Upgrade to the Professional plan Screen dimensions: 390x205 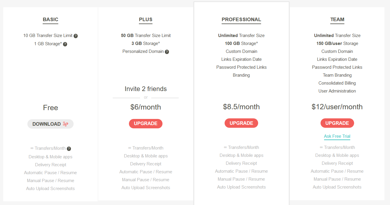point(241,123)
